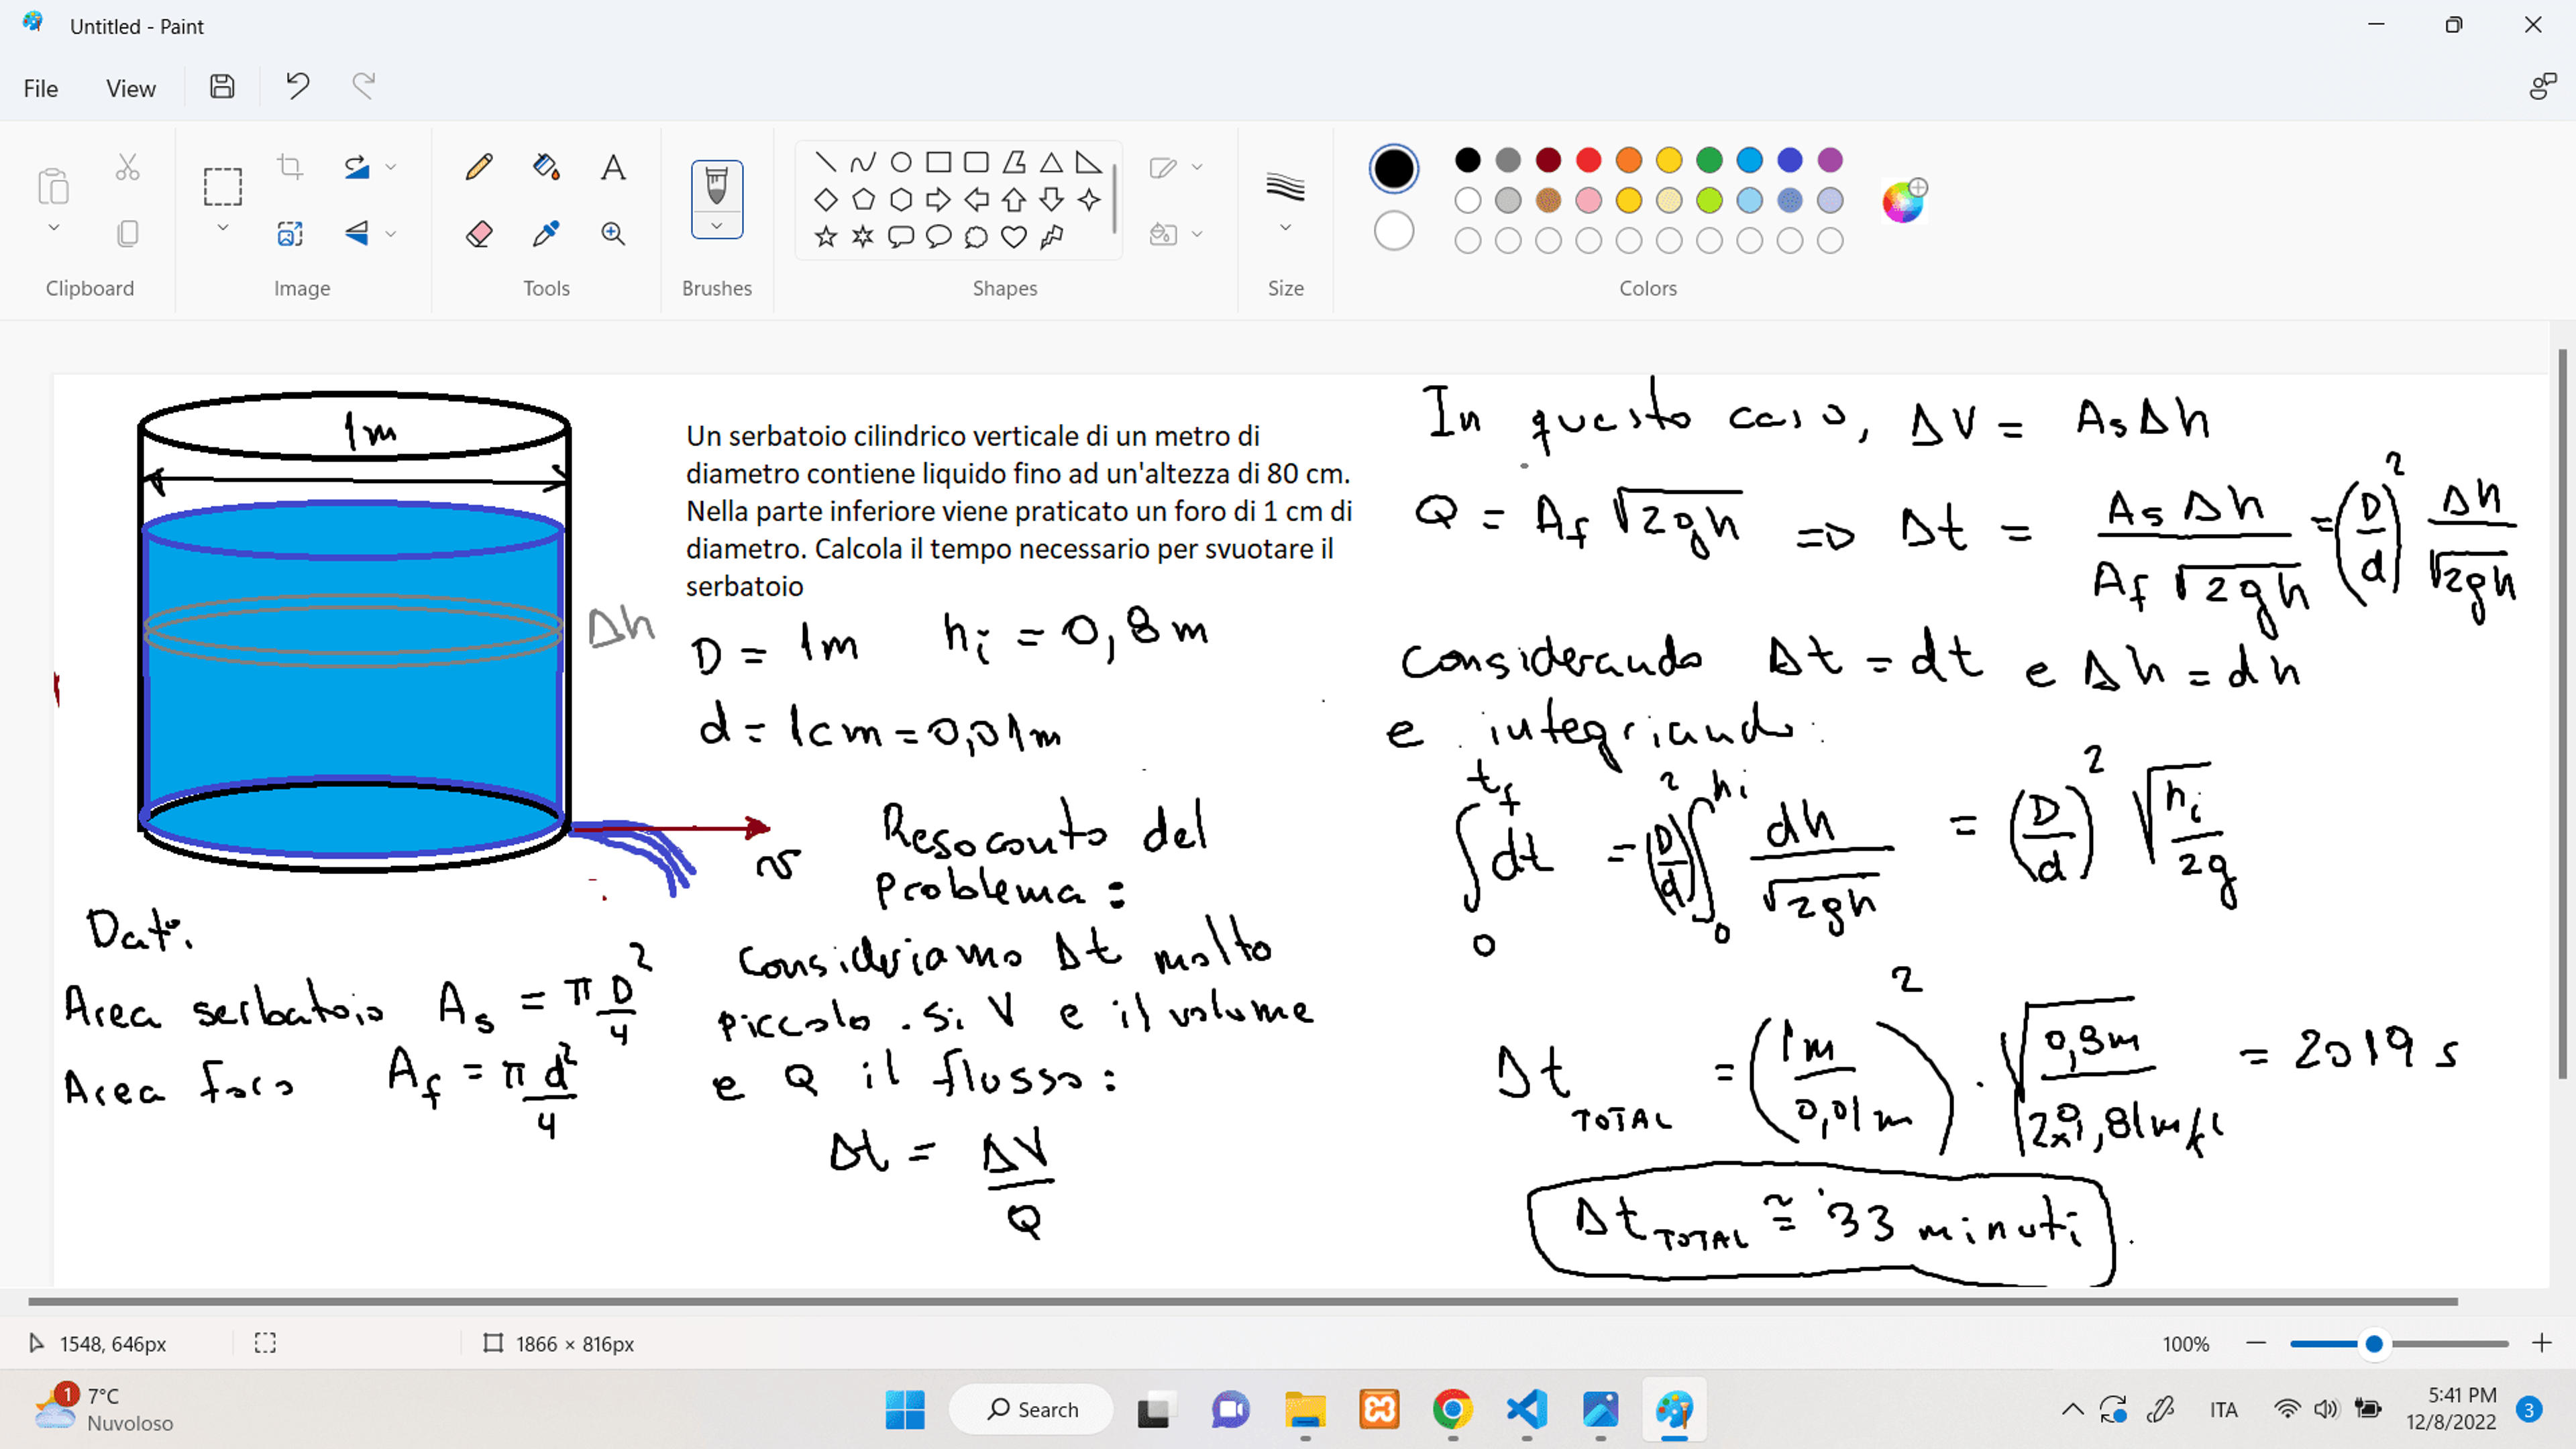Click the horizontal canvas scrollbar

pyautogui.click(x=1243, y=1301)
